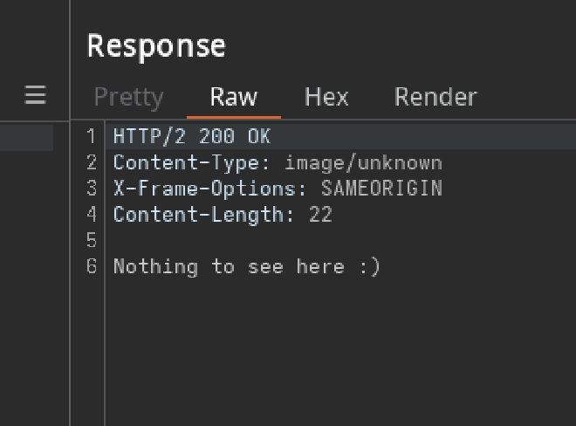576x426 pixels.
Task: Select the highlighted row in left panel
Action: pyautogui.click(x=26, y=137)
